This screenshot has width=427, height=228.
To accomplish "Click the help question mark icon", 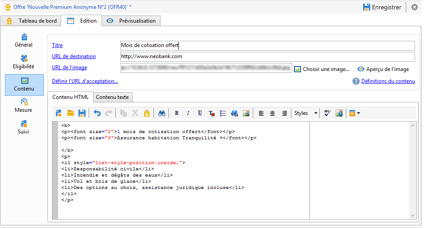I will click(x=356, y=81).
